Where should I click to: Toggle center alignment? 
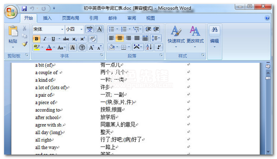(120, 38)
